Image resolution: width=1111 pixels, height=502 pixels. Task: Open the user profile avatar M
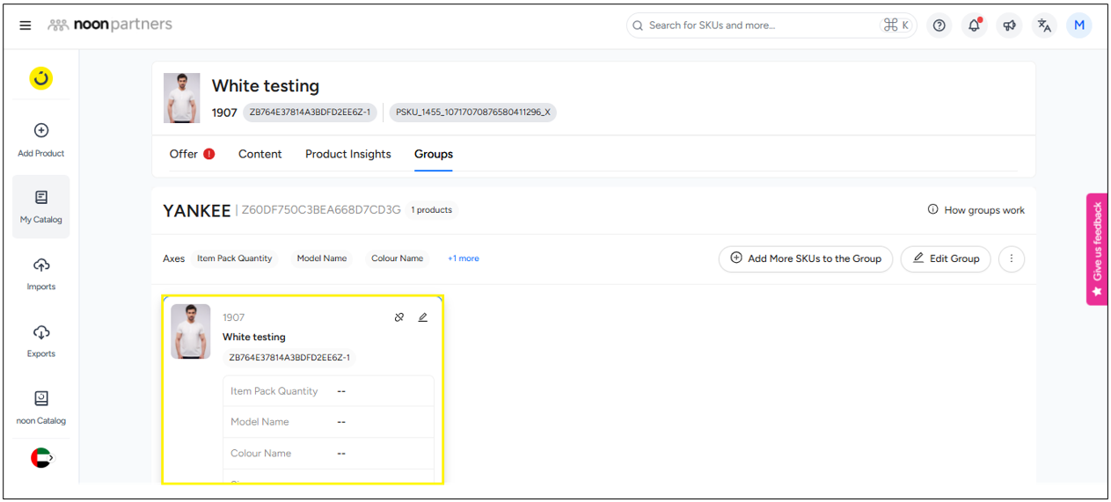(1079, 25)
